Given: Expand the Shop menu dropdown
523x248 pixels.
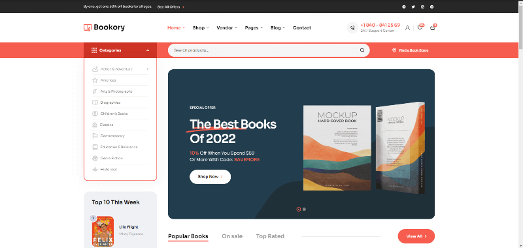Looking at the screenshot, I should click(x=207, y=28).
